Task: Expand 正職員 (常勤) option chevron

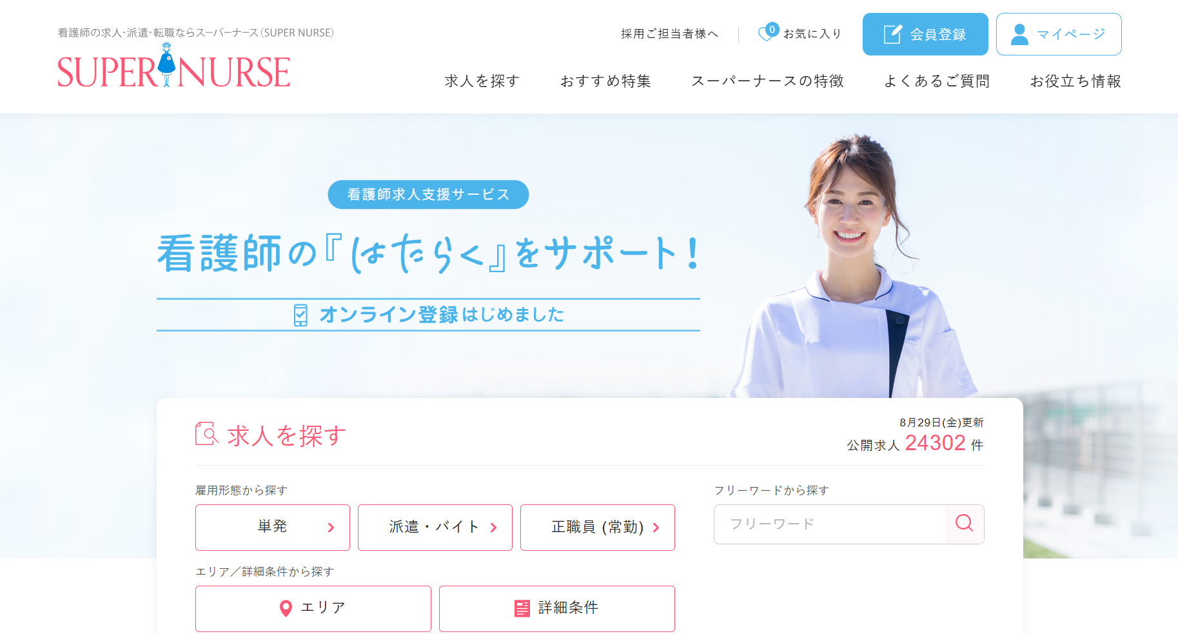Action: (656, 528)
